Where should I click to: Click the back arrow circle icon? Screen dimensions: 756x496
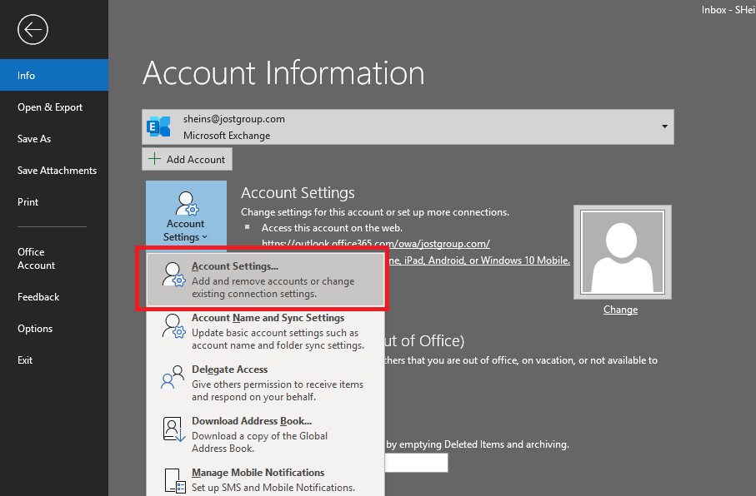click(x=33, y=30)
